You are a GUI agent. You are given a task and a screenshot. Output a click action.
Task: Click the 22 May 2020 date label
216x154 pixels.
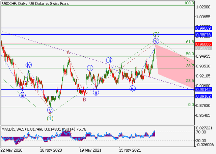(x=11, y=150)
